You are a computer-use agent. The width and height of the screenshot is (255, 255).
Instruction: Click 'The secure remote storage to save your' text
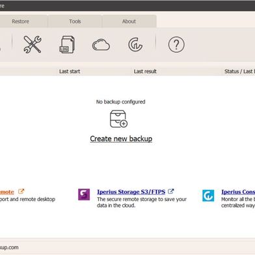coord(142,199)
